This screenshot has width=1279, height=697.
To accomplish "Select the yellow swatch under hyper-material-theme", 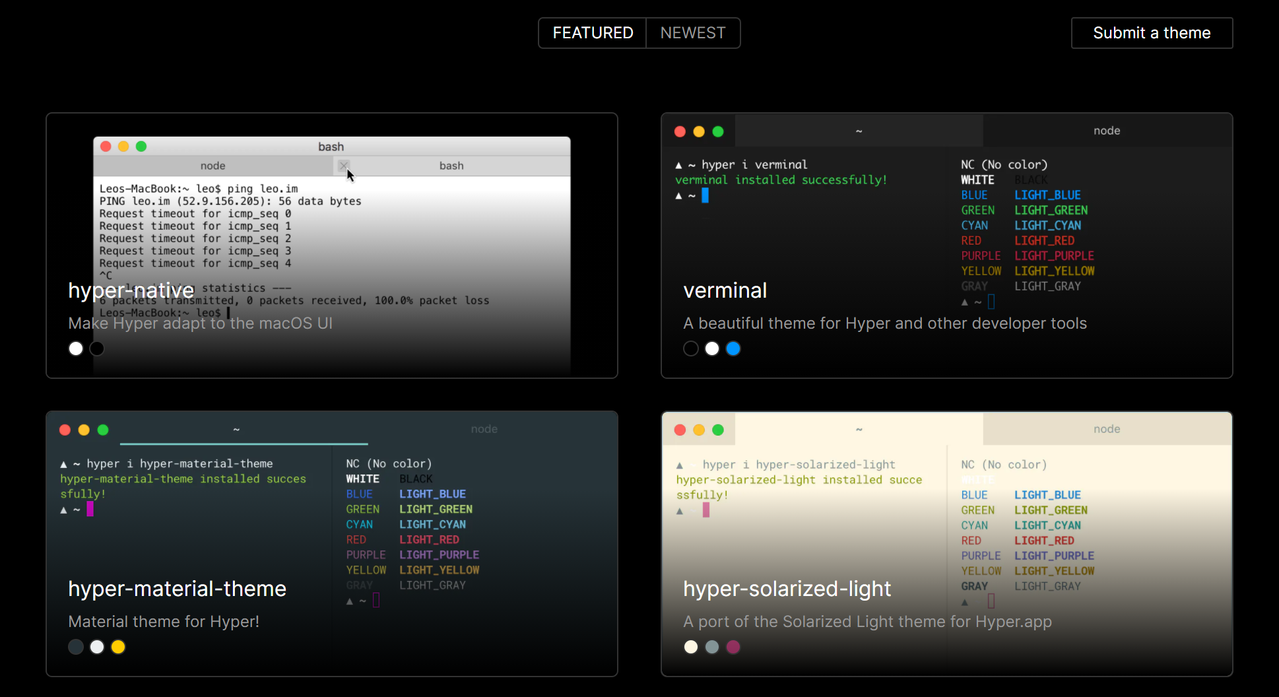I will (x=118, y=647).
